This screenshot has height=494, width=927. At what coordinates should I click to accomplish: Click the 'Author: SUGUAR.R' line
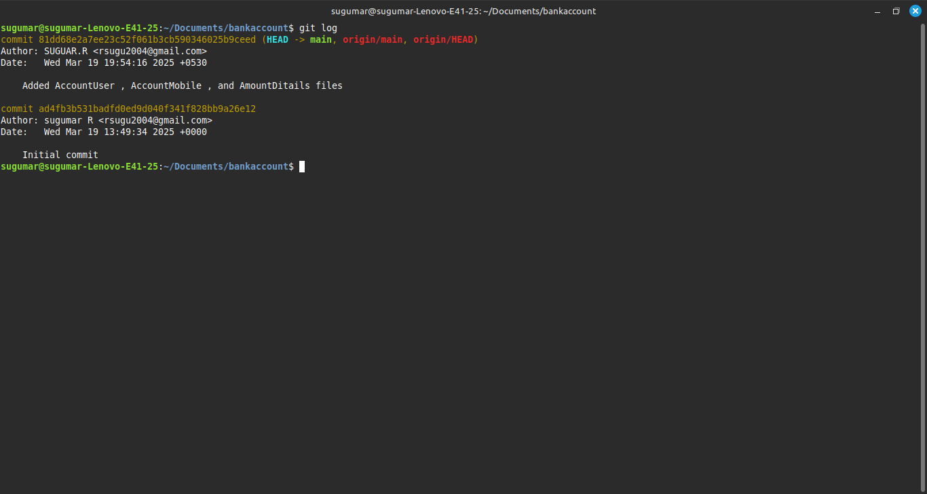(x=104, y=51)
